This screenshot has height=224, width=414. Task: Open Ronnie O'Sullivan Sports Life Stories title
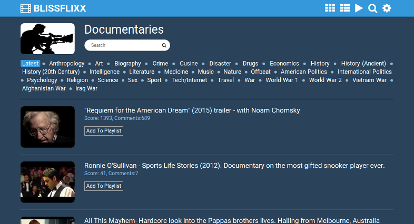234,166
